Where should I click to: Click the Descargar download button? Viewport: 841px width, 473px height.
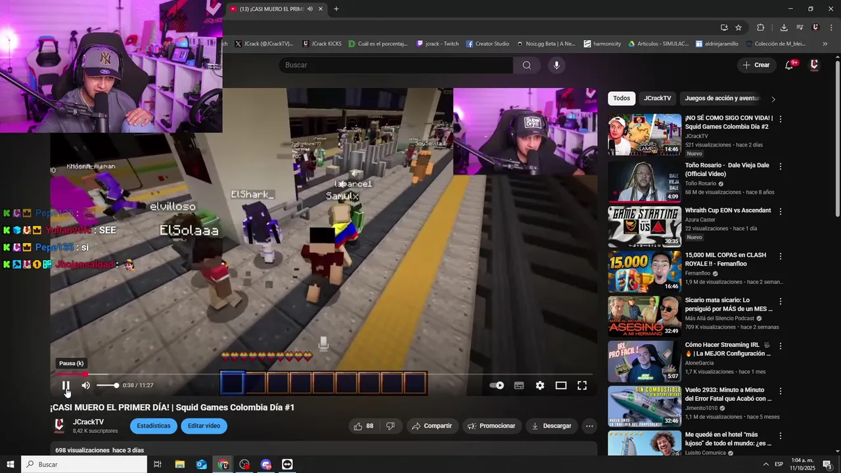[x=551, y=426]
